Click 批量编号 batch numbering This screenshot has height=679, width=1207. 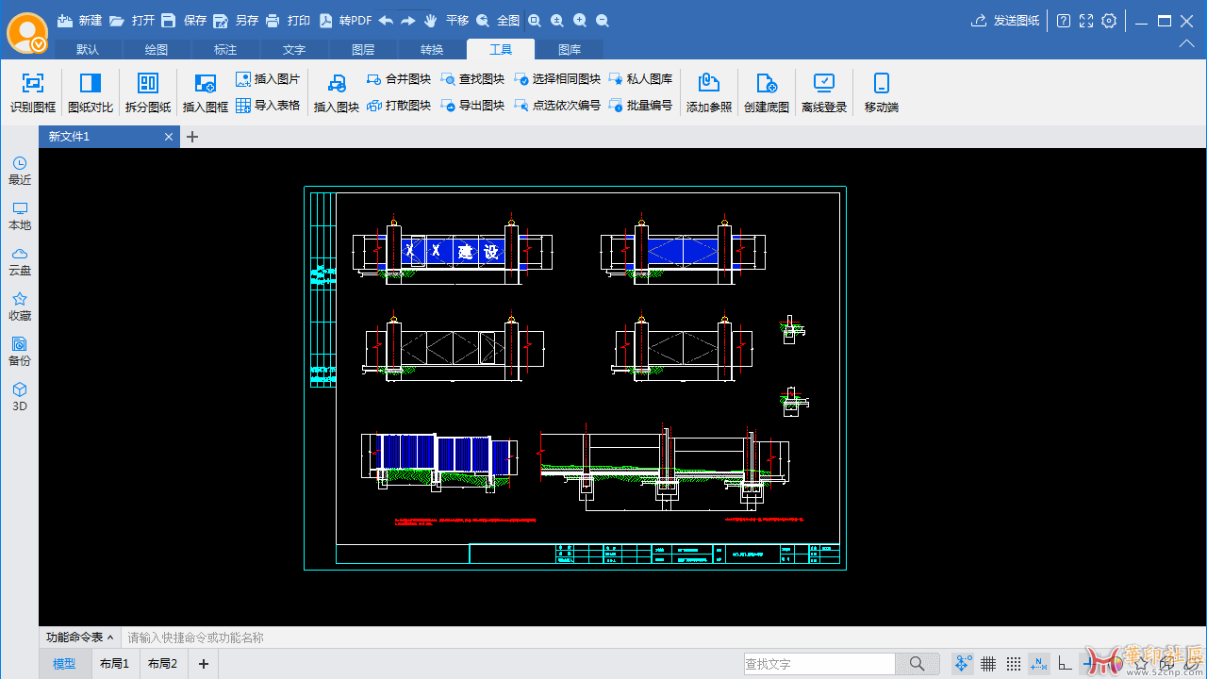coord(640,106)
